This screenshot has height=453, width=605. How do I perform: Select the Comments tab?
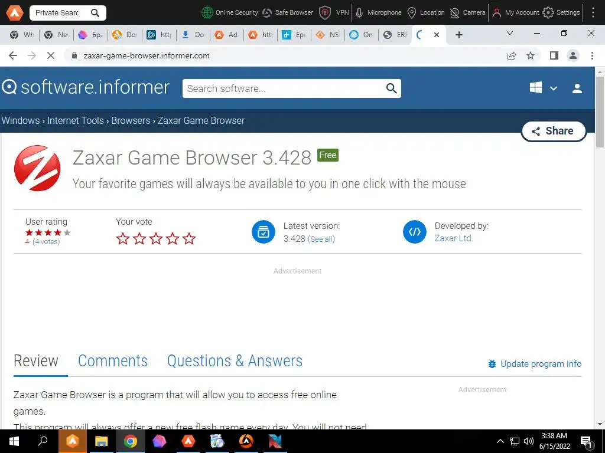click(x=113, y=362)
